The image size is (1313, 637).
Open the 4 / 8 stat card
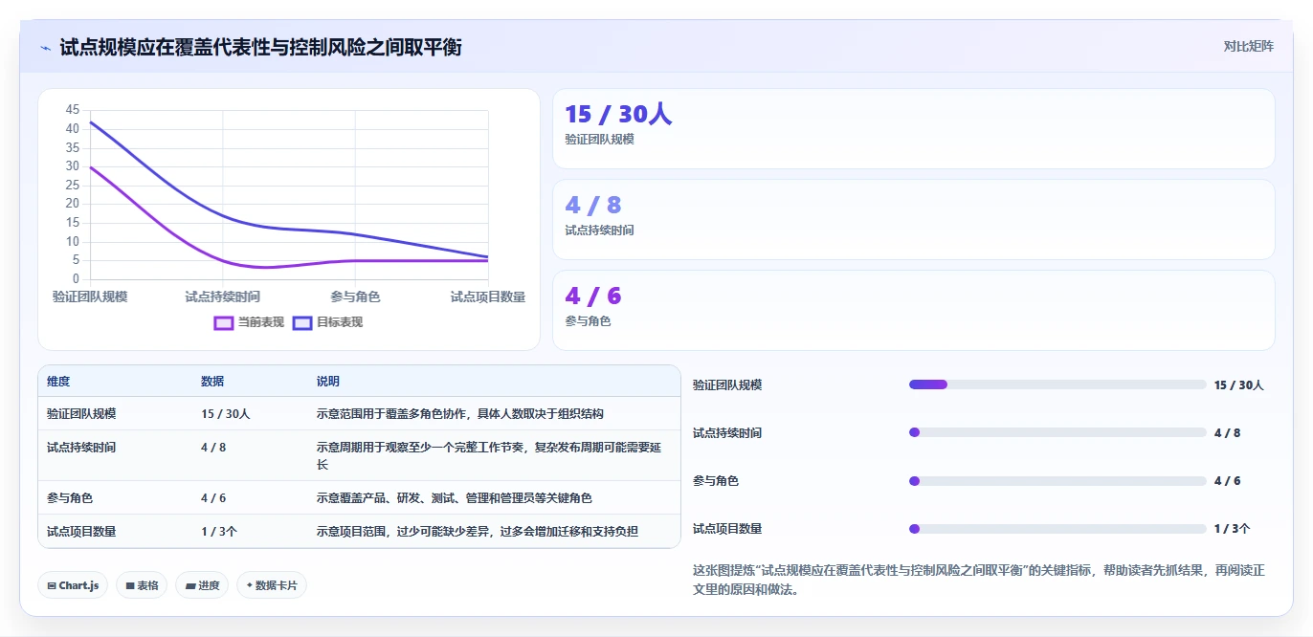click(x=914, y=220)
